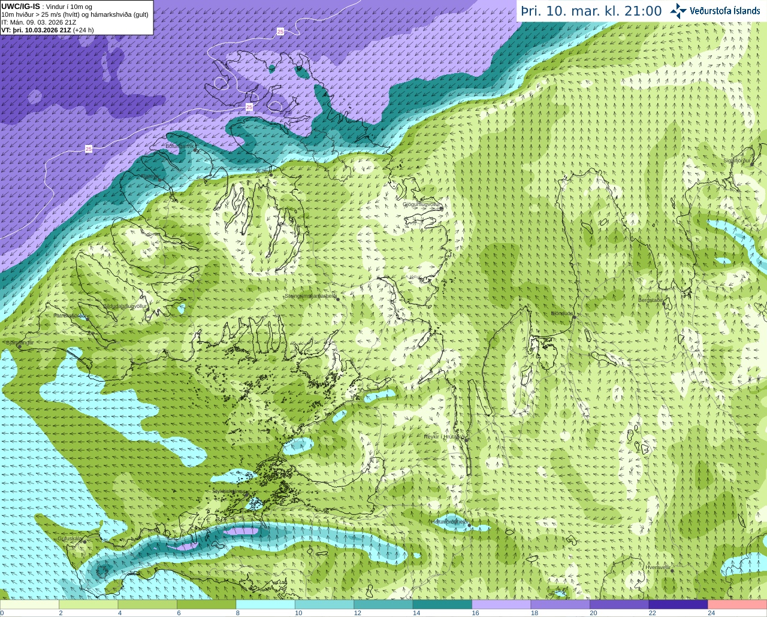Click the Gjögurflugvöllur station label

click(x=421, y=204)
